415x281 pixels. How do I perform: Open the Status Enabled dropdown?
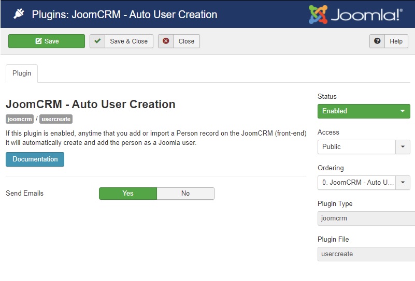364,111
